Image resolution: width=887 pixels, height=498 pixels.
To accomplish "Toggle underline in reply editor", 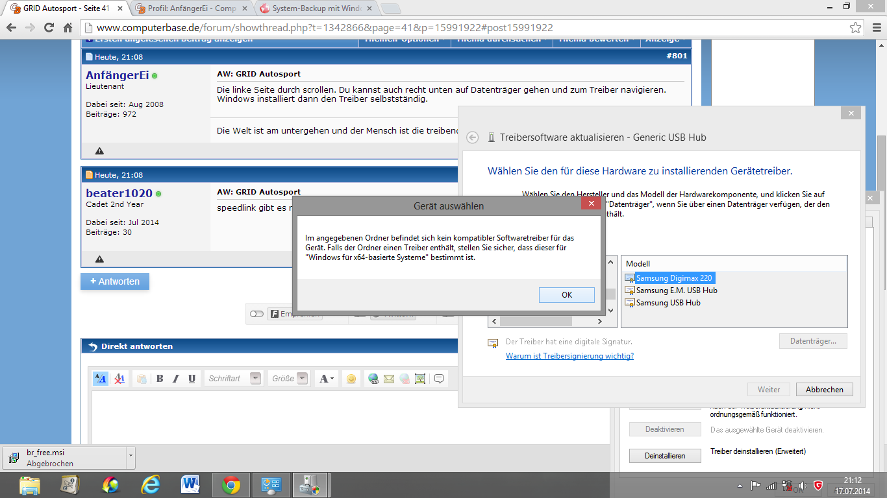I will (x=192, y=379).
